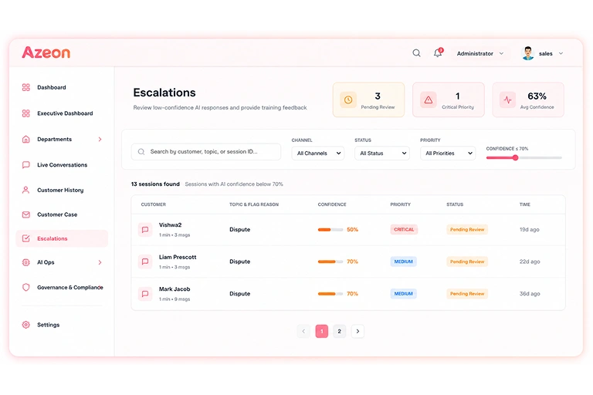The image size is (593, 395).
Task: Open the notifications bell
Action: pos(438,53)
